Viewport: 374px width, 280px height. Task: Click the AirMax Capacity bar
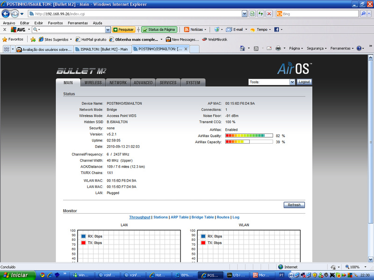[x=249, y=142]
